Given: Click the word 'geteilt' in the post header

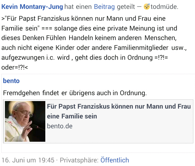Looking at the screenshot, I should (x=126, y=7).
